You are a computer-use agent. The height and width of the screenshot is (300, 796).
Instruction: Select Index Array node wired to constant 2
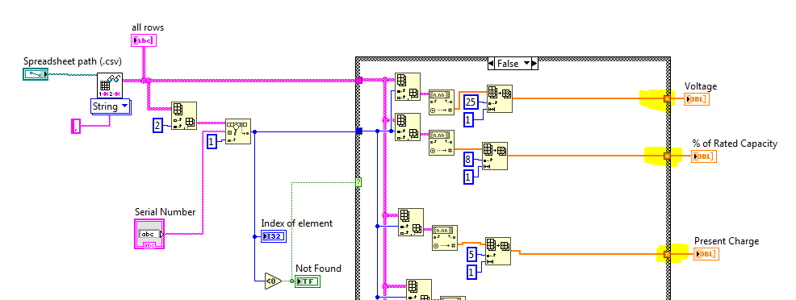(184, 116)
